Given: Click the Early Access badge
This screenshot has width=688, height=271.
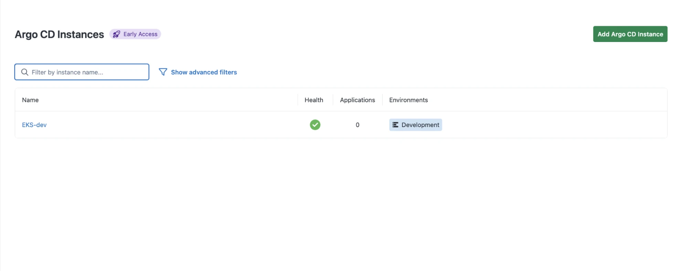Looking at the screenshot, I should [135, 34].
